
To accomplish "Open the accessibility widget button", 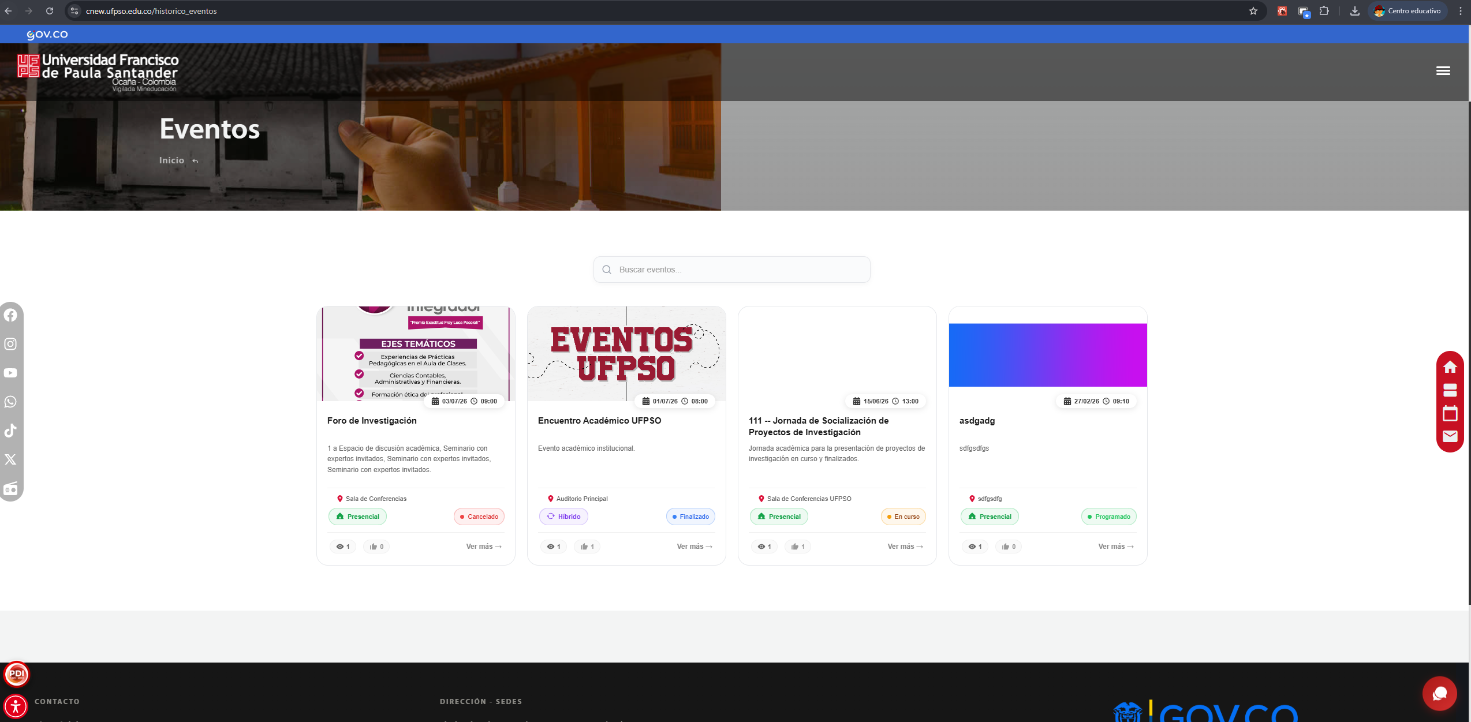I will pyautogui.click(x=16, y=706).
